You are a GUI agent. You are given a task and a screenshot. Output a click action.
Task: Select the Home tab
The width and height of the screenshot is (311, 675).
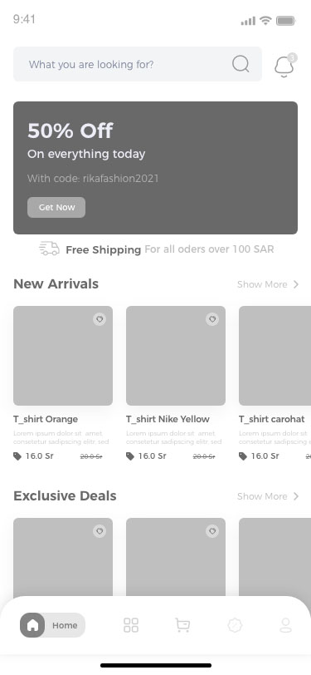tap(52, 625)
